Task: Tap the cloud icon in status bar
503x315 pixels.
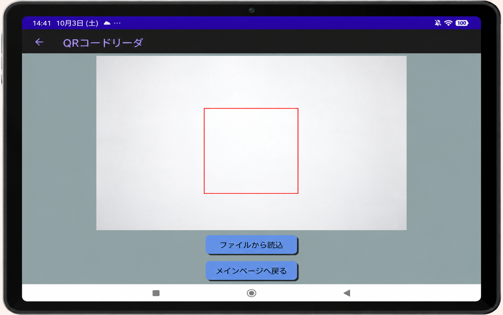Action: click(107, 23)
